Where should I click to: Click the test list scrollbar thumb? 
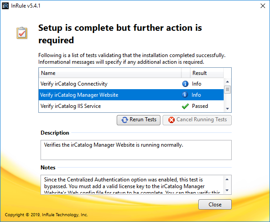point(227,90)
